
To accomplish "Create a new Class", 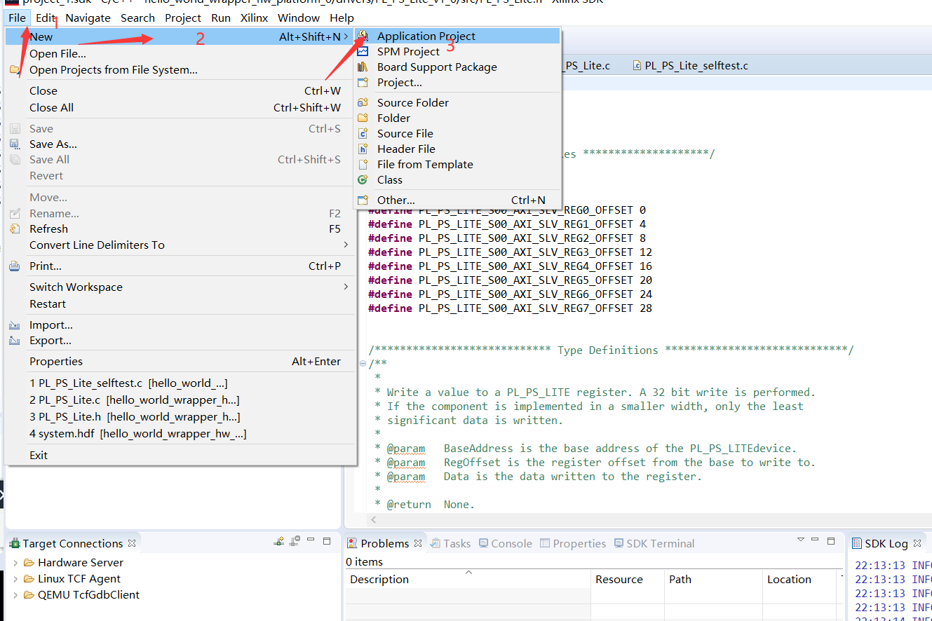I will [457, 179].
